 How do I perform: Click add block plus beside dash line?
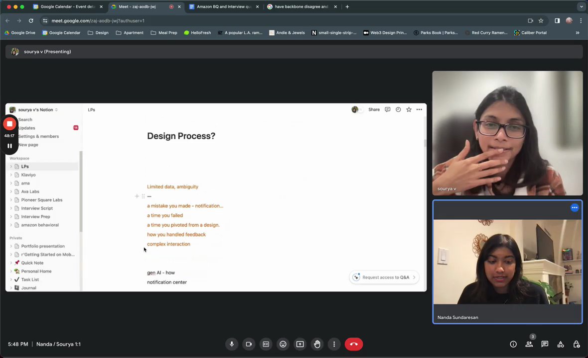tap(137, 196)
